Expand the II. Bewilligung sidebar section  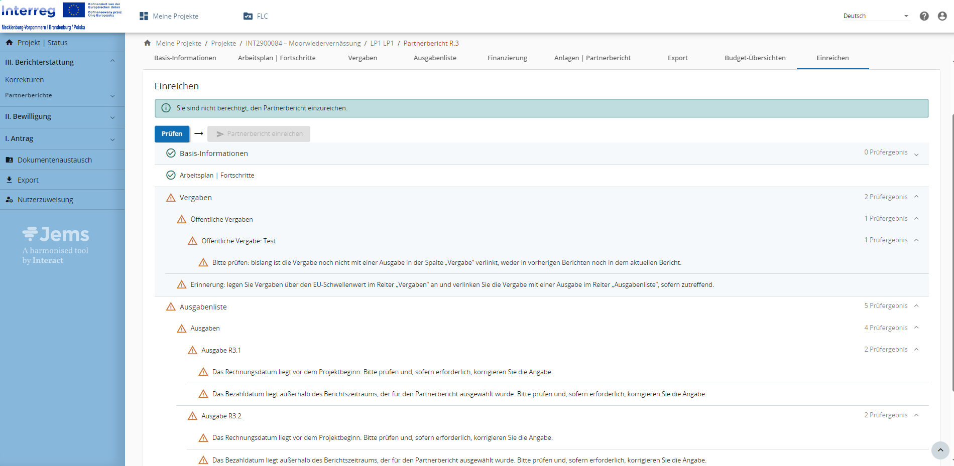pos(112,117)
